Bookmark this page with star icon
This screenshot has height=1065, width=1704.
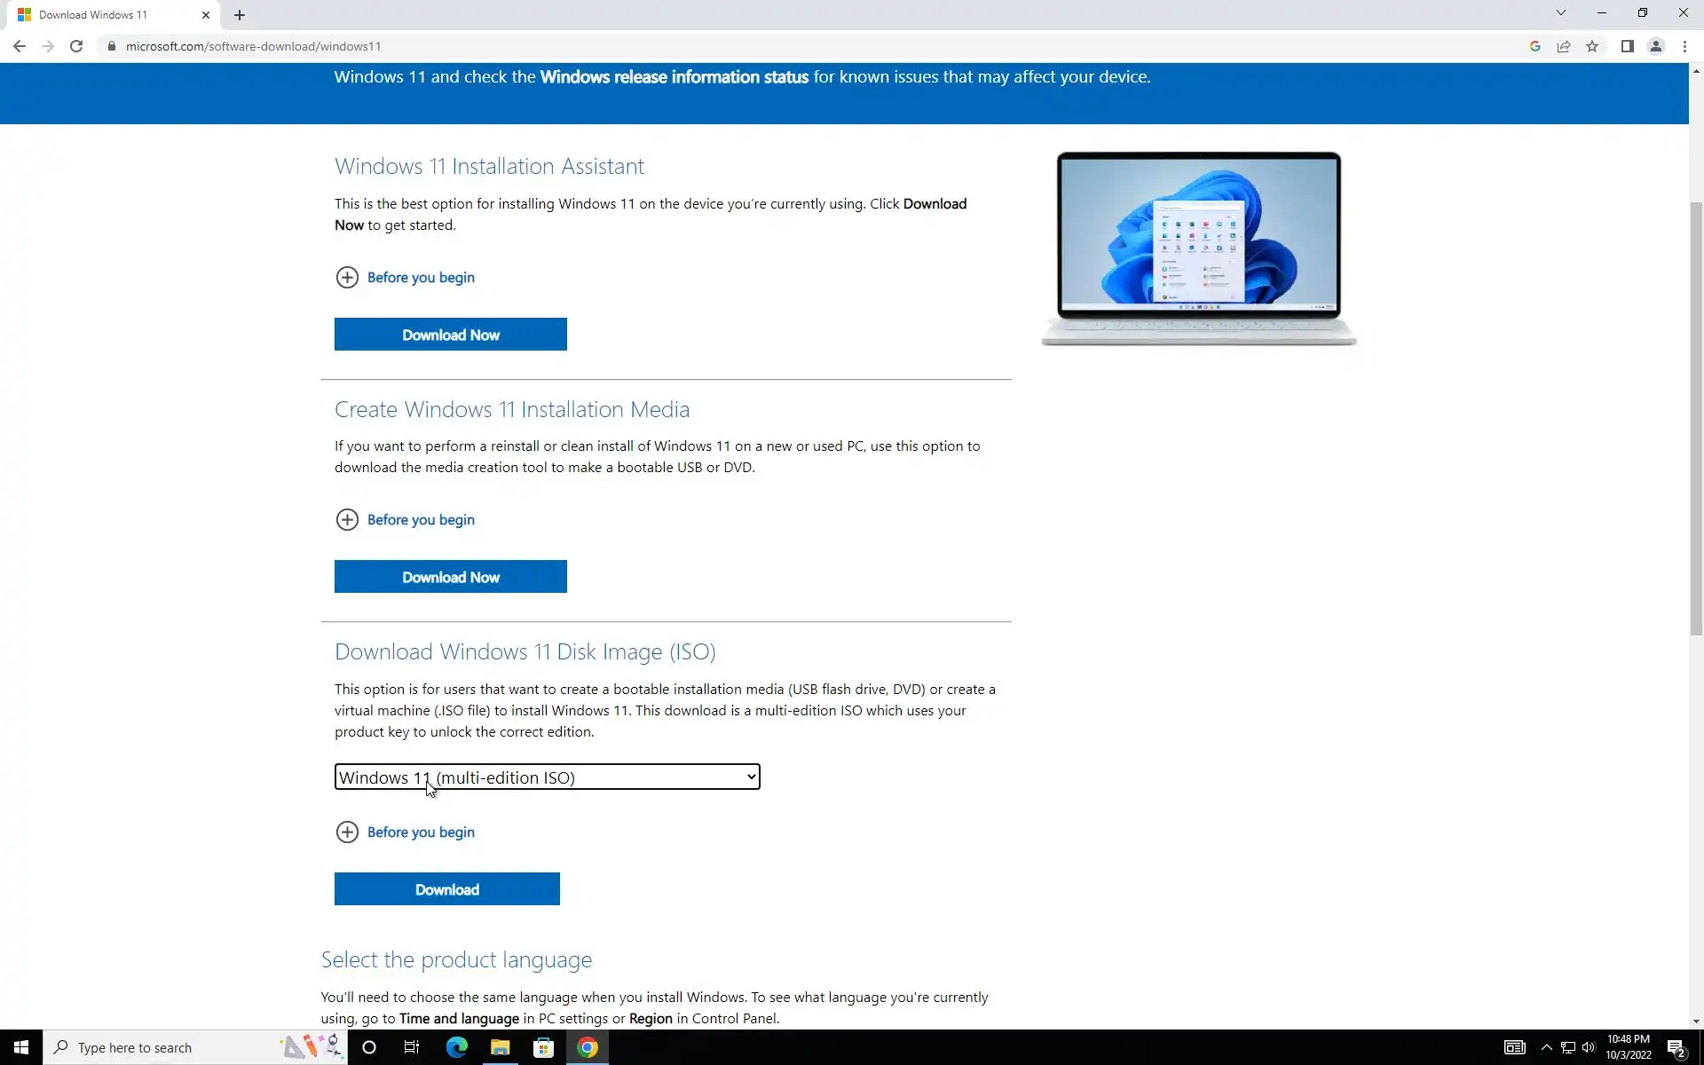point(1592,46)
